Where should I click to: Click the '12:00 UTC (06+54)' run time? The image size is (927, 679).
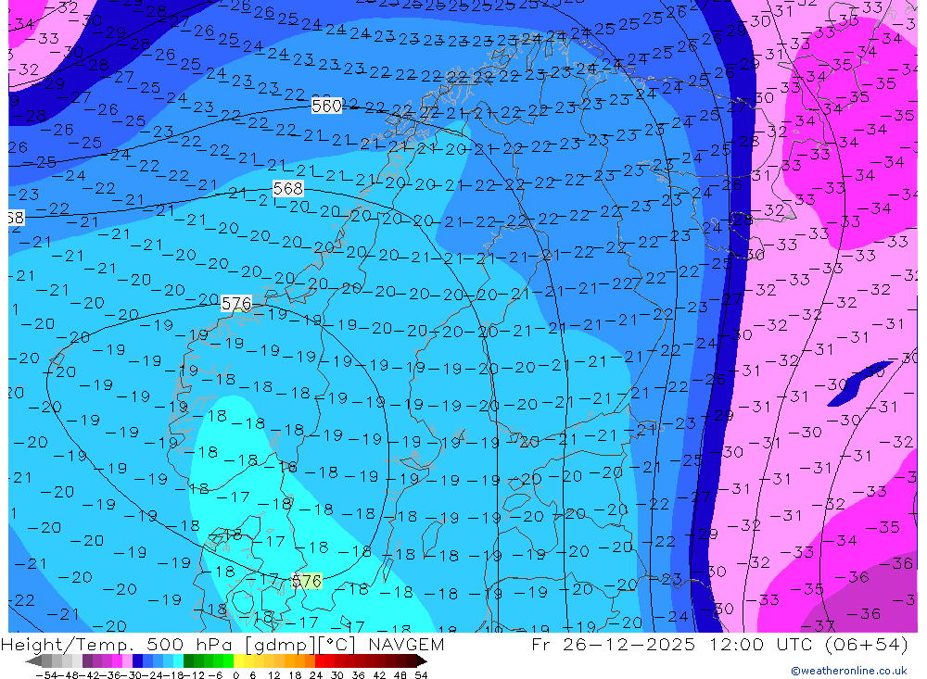click(x=808, y=645)
